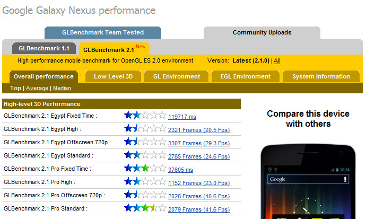Click the Google Galaxy Nexus performance title
366x219 pixels.
[x=79, y=11]
